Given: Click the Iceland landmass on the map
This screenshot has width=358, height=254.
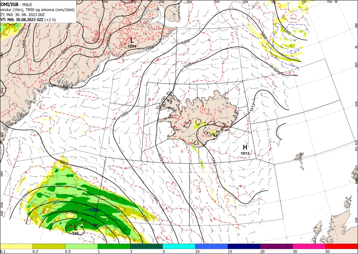Looking at the screenshot, I should pyautogui.click(x=199, y=119).
